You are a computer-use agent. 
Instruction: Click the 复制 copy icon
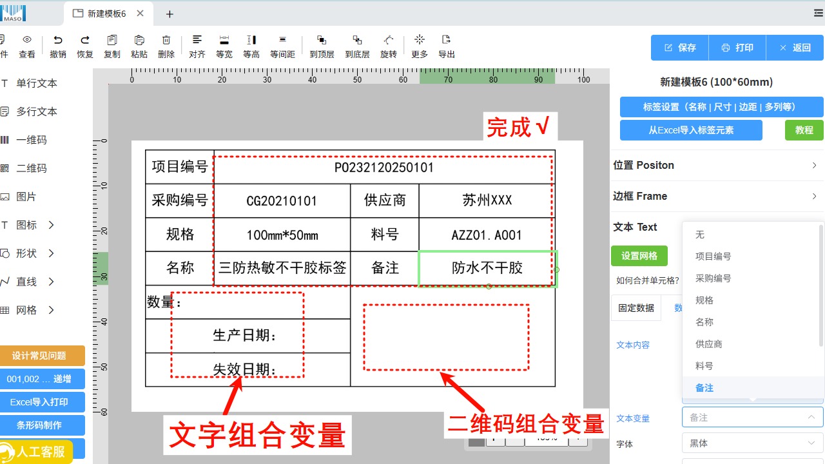pyautogui.click(x=112, y=40)
